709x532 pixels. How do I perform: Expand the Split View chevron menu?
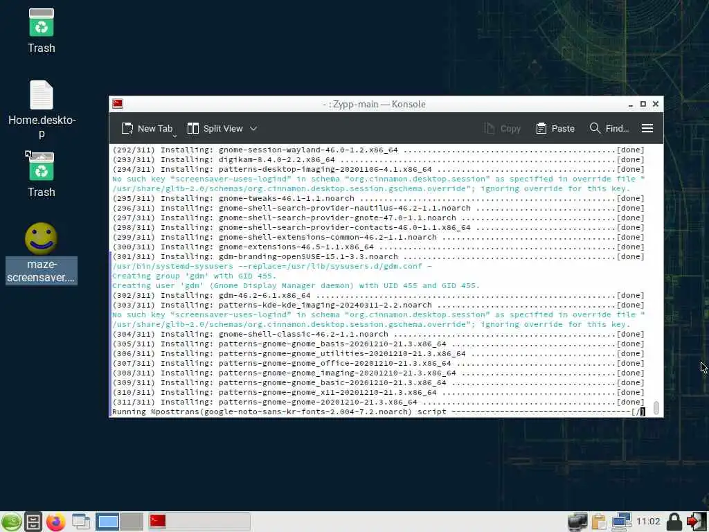[253, 128]
